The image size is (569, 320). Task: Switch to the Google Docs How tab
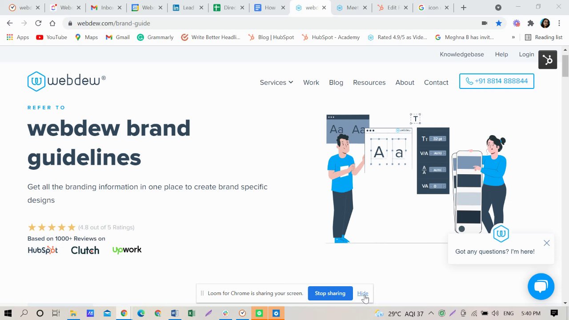click(x=270, y=8)
